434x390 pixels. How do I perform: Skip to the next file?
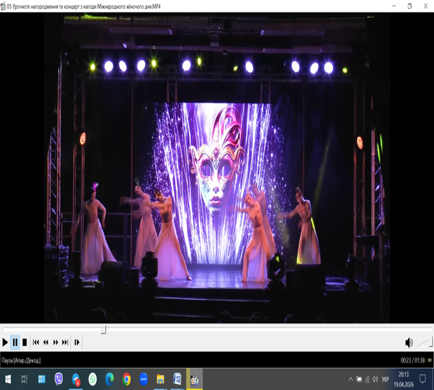65,342
